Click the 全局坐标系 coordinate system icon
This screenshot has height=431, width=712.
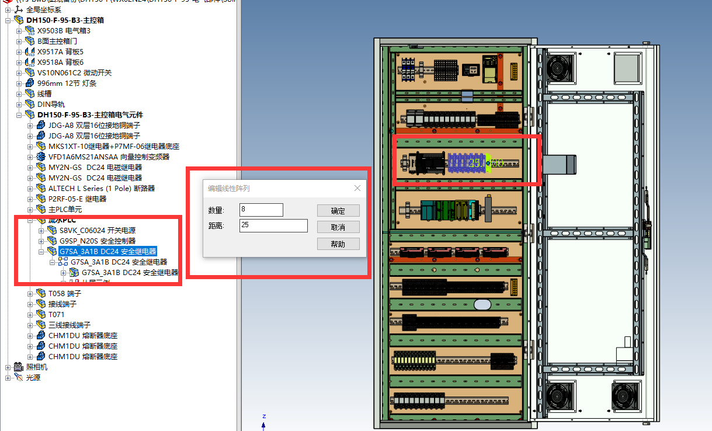pyautogui.click(x=18, y=9)
